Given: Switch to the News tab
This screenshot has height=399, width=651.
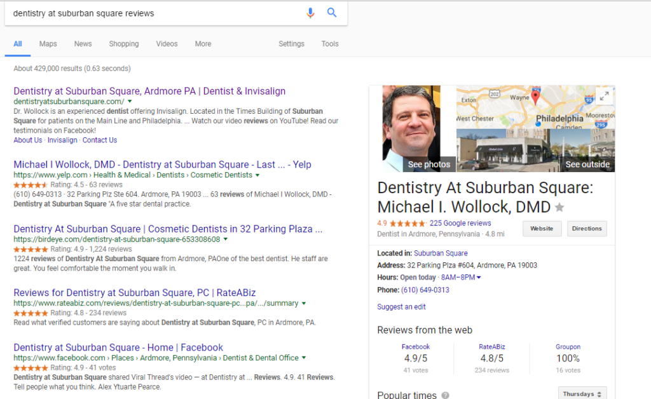Looking at the screenshot, I should [x=83, y=44].
